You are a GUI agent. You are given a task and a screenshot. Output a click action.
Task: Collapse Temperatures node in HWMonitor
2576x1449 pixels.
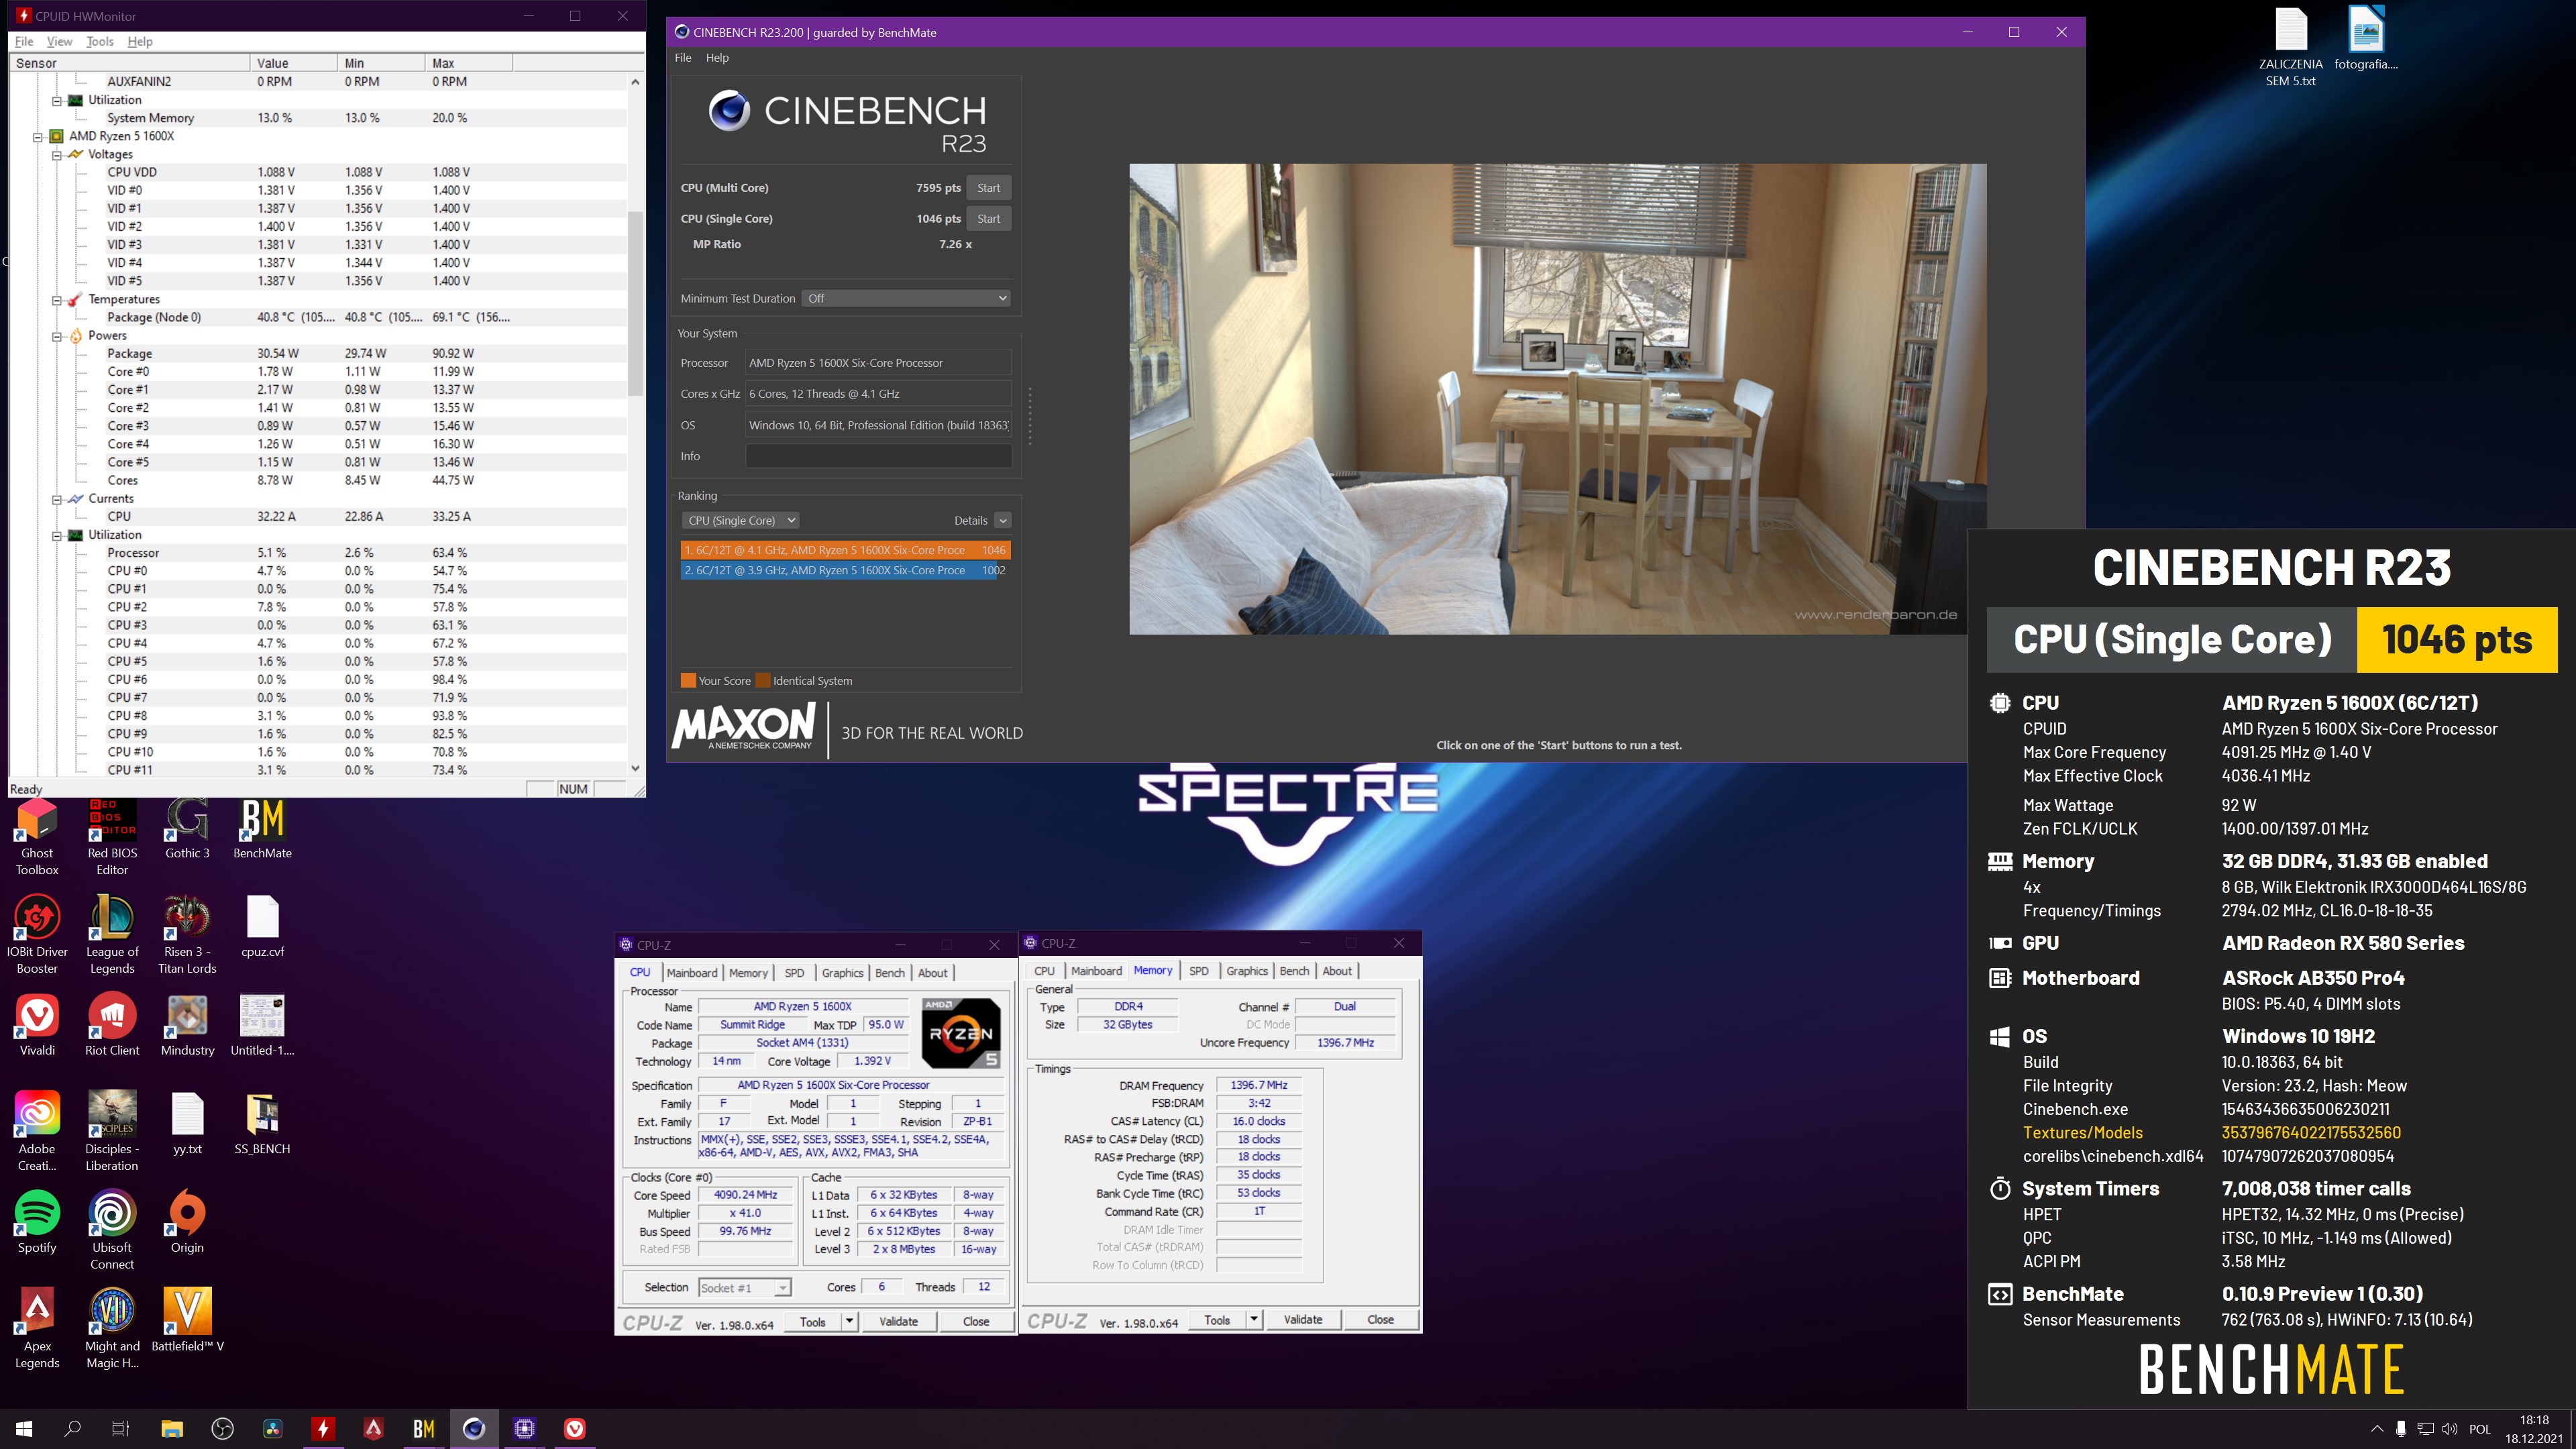click(57, 299)
